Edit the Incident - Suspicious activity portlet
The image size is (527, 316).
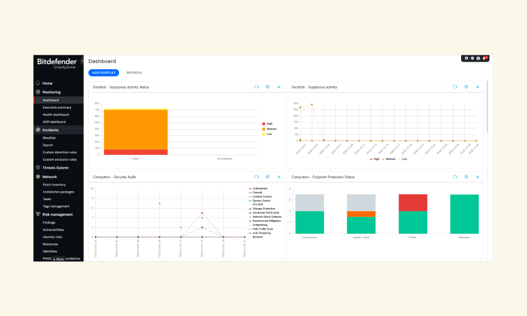[466, 87]
